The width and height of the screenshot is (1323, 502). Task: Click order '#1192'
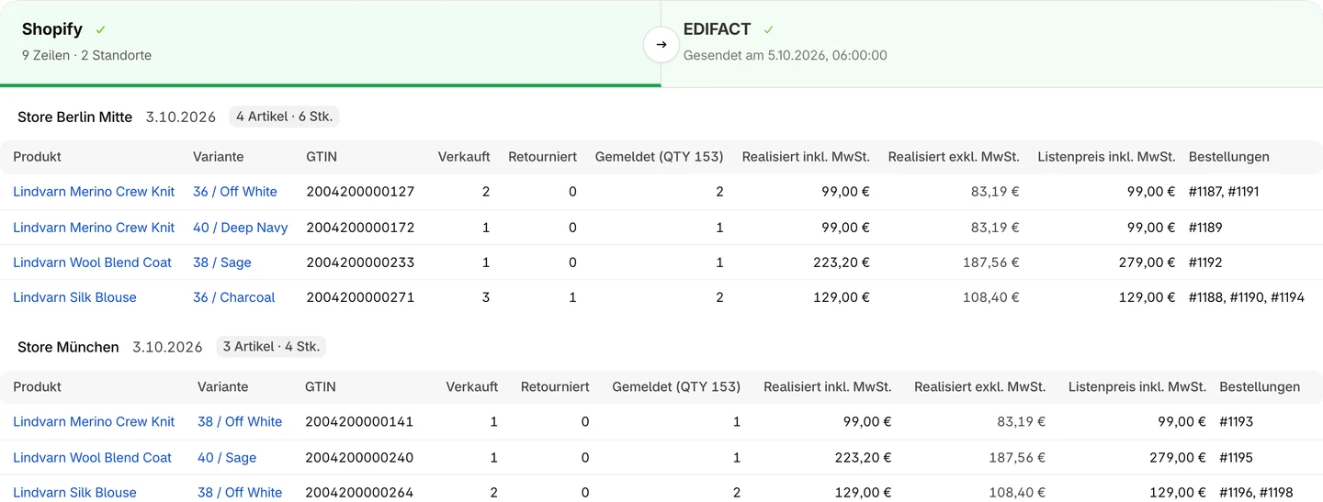point(1205,262)
